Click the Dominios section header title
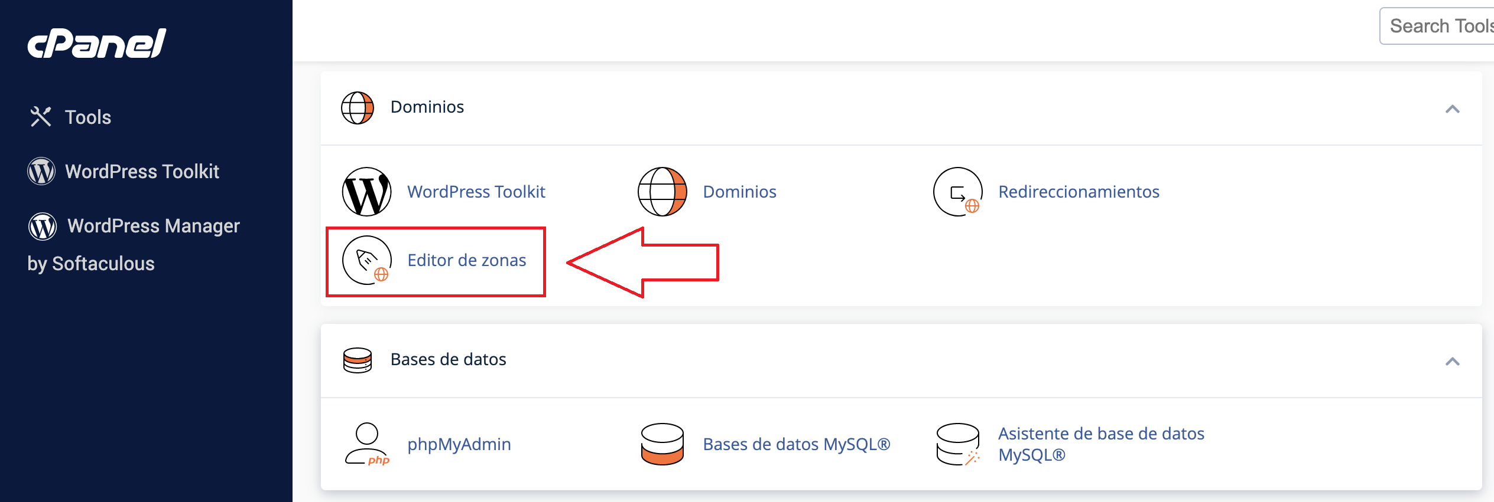The width and height of the screenshot is (1494, 502). pyautogui.click(x=427, y=107)
